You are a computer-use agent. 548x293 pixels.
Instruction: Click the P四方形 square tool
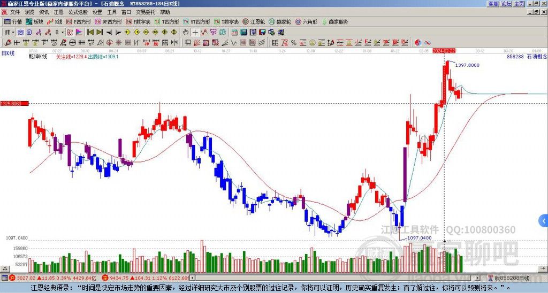79,22
